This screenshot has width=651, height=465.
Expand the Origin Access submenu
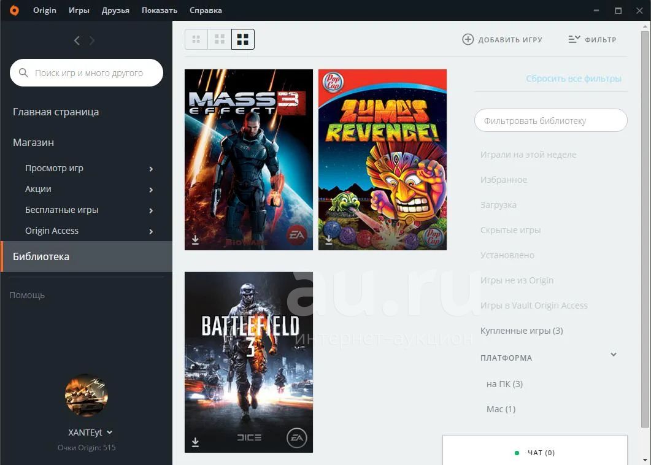point(151,231)
